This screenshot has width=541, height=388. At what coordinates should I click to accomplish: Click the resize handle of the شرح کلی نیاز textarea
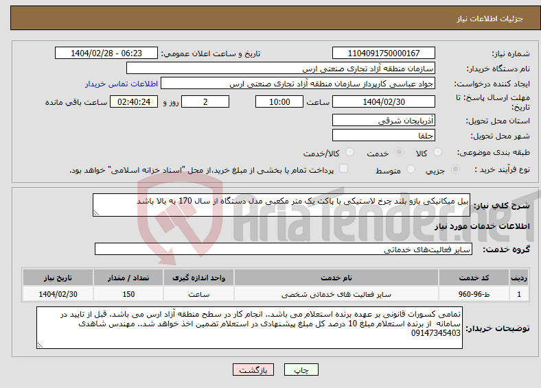coord(96,213)
